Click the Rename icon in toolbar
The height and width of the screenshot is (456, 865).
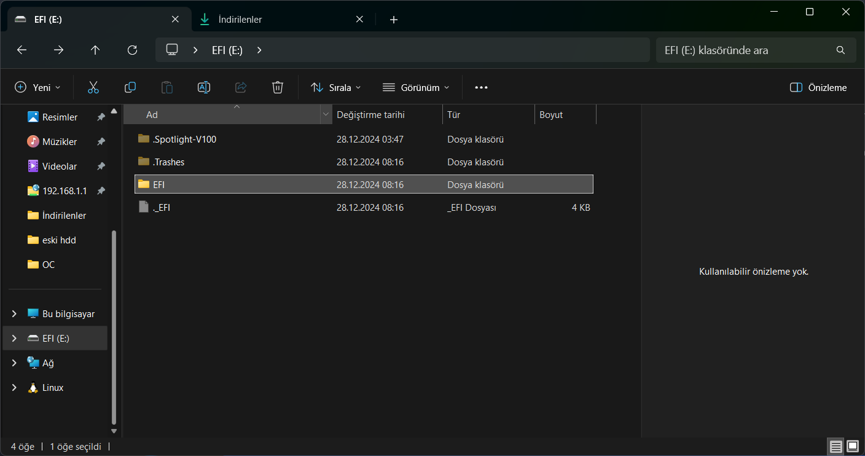click(204, 87)
